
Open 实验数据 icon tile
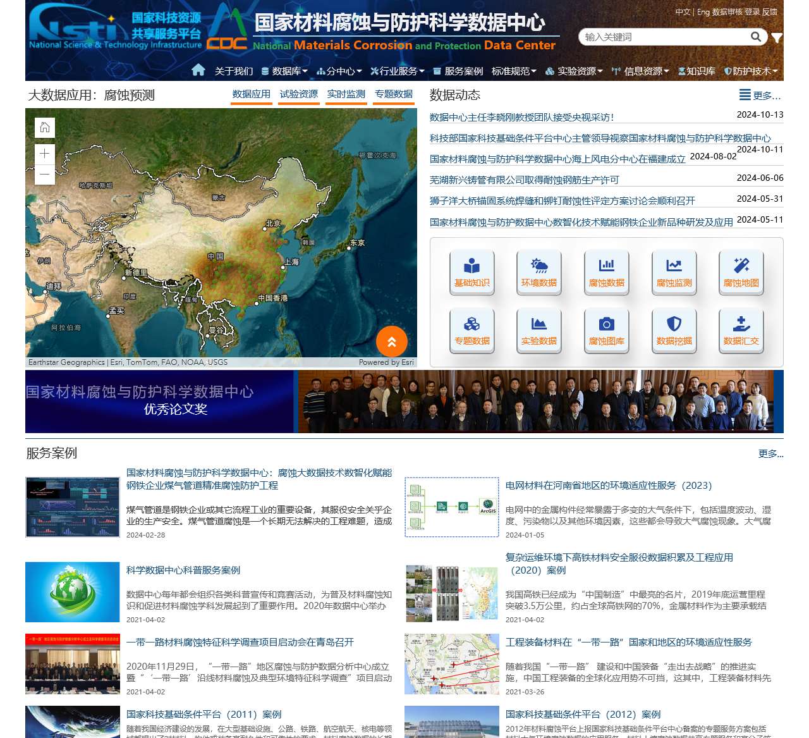coord(539,330)
